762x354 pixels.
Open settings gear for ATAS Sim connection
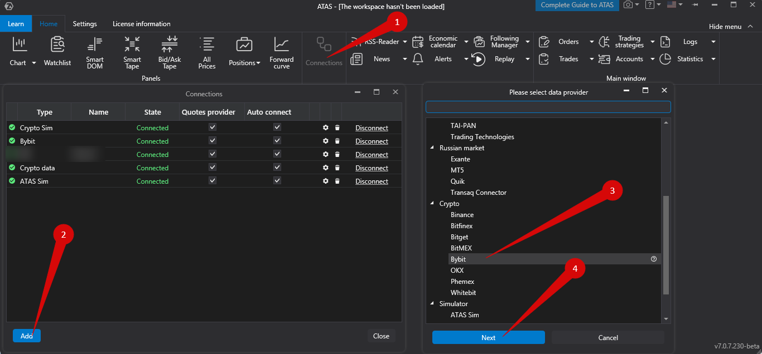click(326, 181)
